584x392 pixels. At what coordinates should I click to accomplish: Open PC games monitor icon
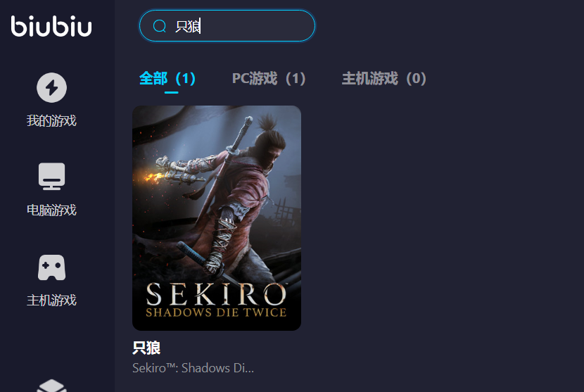pyautogui.click(x=52, y=176)
